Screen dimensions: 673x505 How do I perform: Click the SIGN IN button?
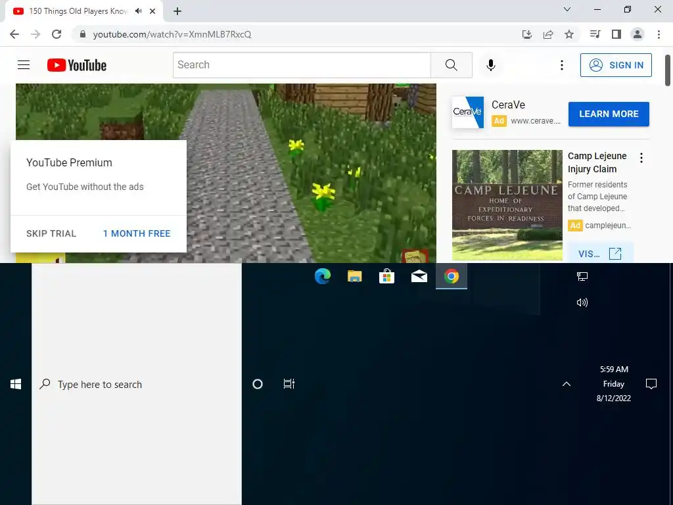click(x=616, y=65)
